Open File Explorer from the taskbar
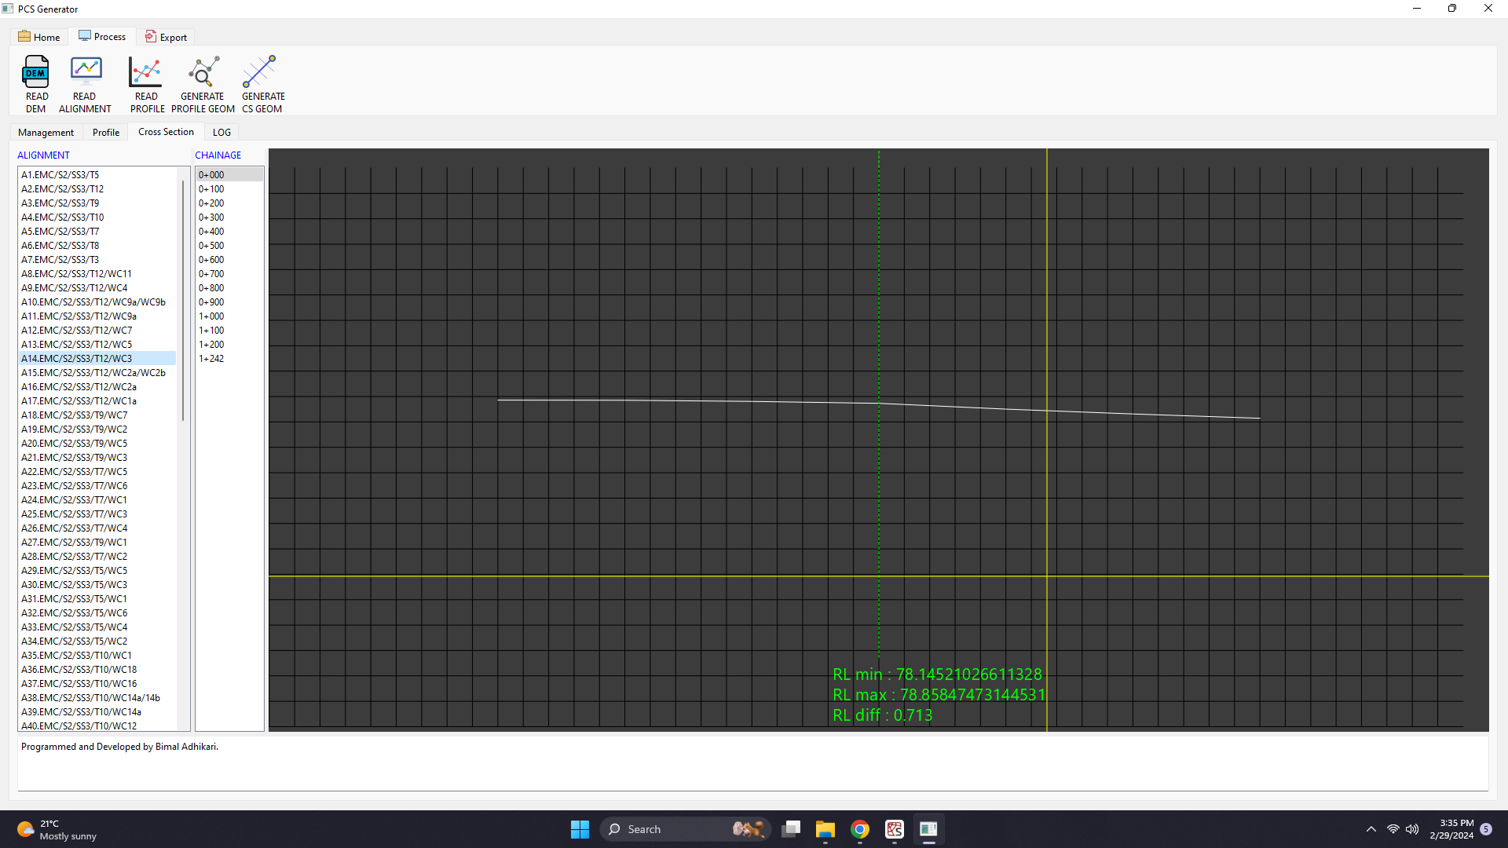The height and width of the screenshot is (848, 1508). [825, 829]
